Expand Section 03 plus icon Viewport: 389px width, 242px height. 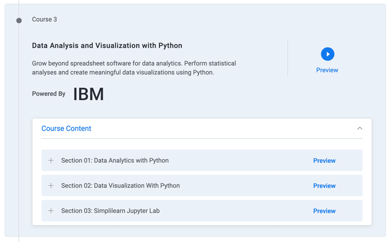(x=51, y=211)
